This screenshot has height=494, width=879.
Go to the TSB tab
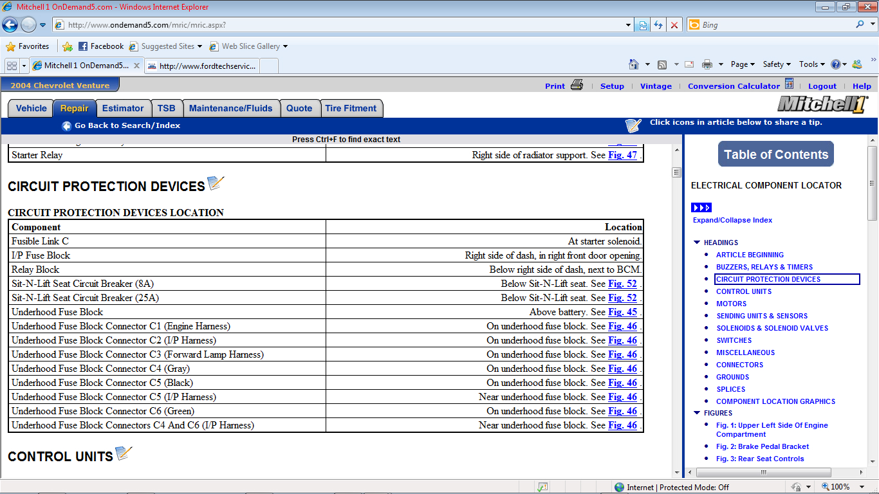coord(167,108)
